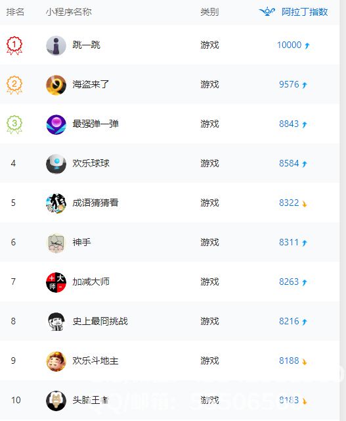Click the 10000 index value

[x=289, y=45]
